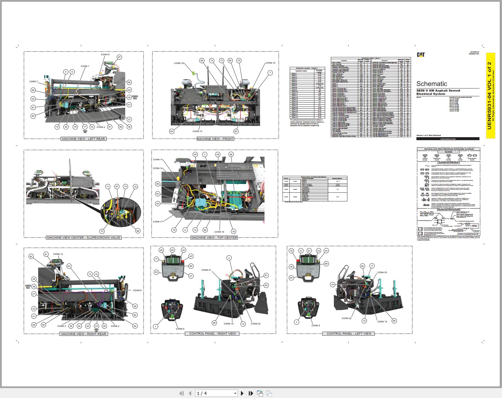Click the Machine View - Front label

coord(215,139)
